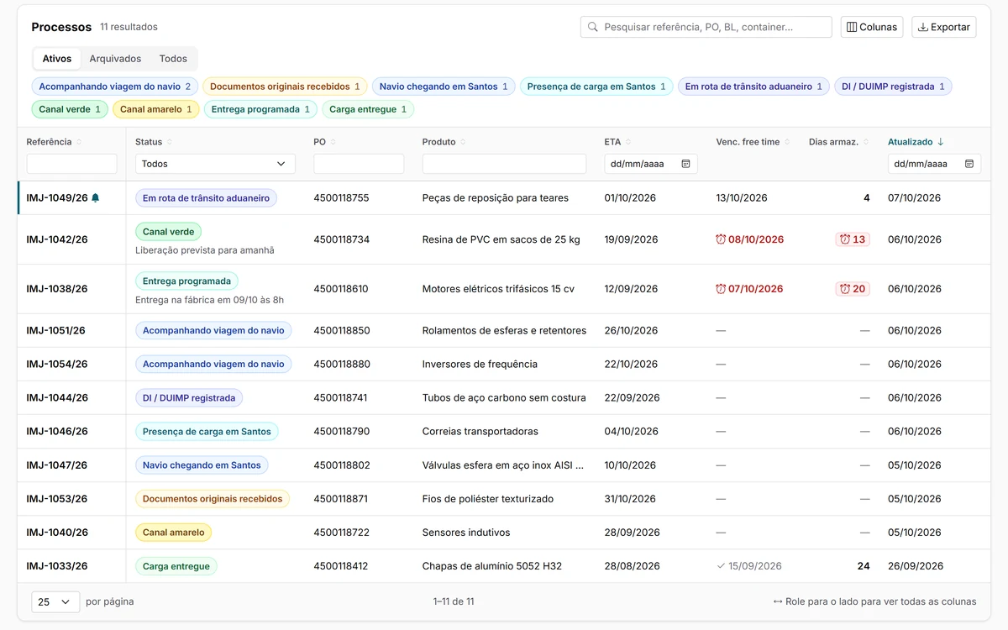Sort by the ETA column sort icon
The width and height of the screenshot is (1008, 630).
coord(628,142)
